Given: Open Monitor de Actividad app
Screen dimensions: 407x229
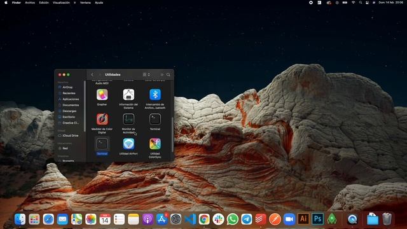Looking at the screenshot, I should (x=128, y=119).
